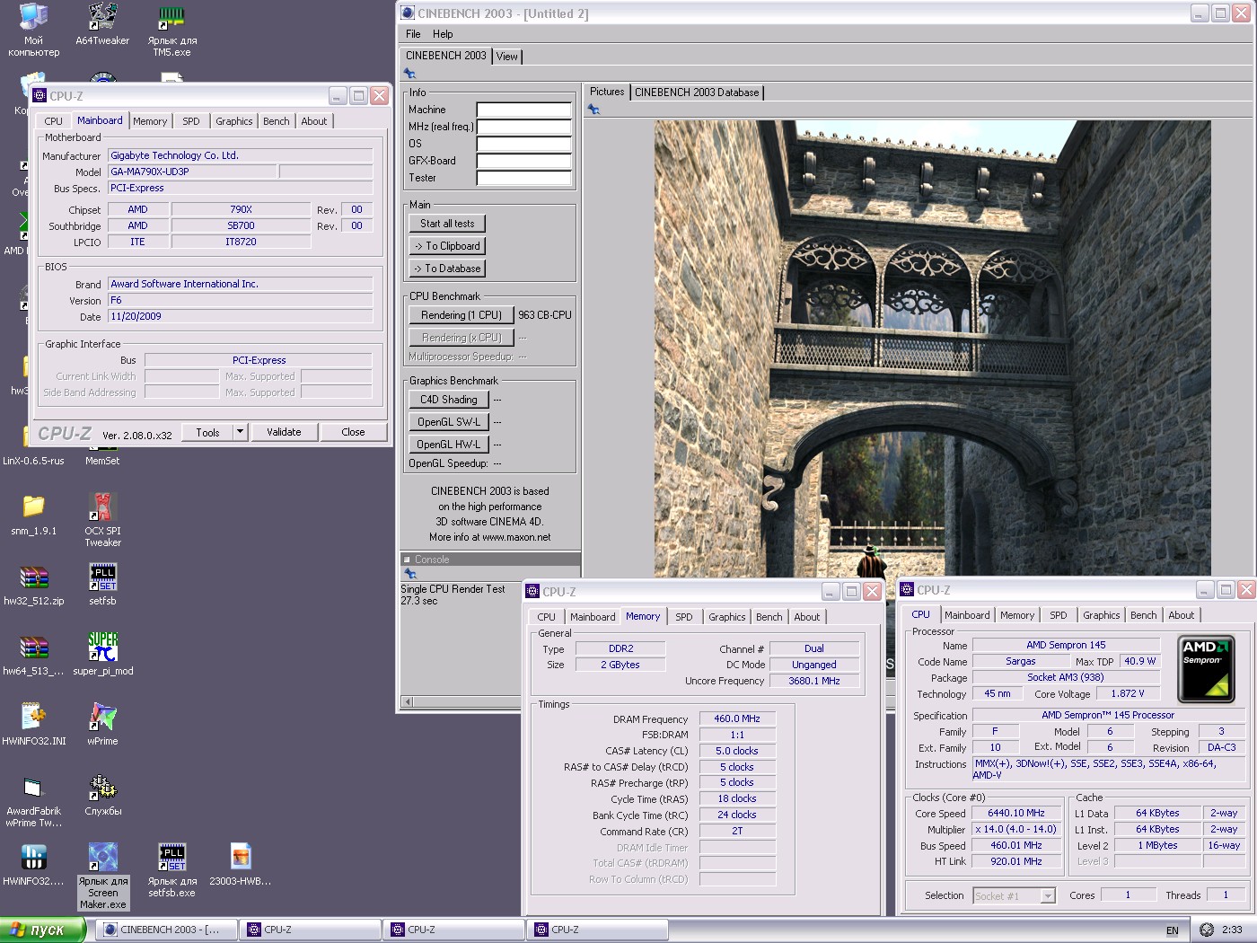Click the OS input field in CINEBENCH
The image size is (1257, 943).
[524, 144]
